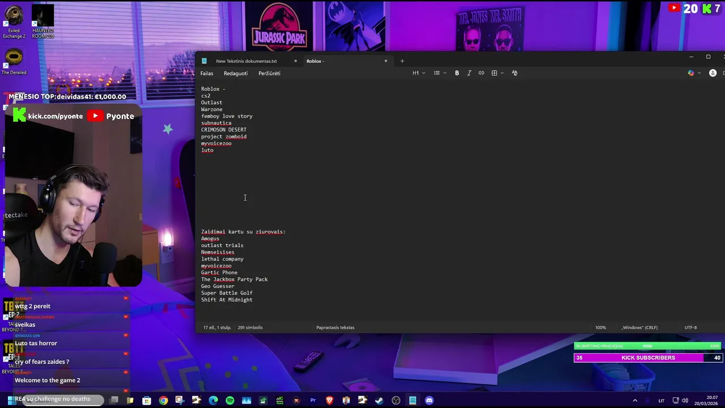725x408 pixels.
Task: Close New Tekstinis dokumentas.txt tab
Action: [x=295, y=61]
